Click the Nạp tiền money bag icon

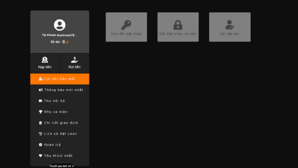tap(45, 60)
